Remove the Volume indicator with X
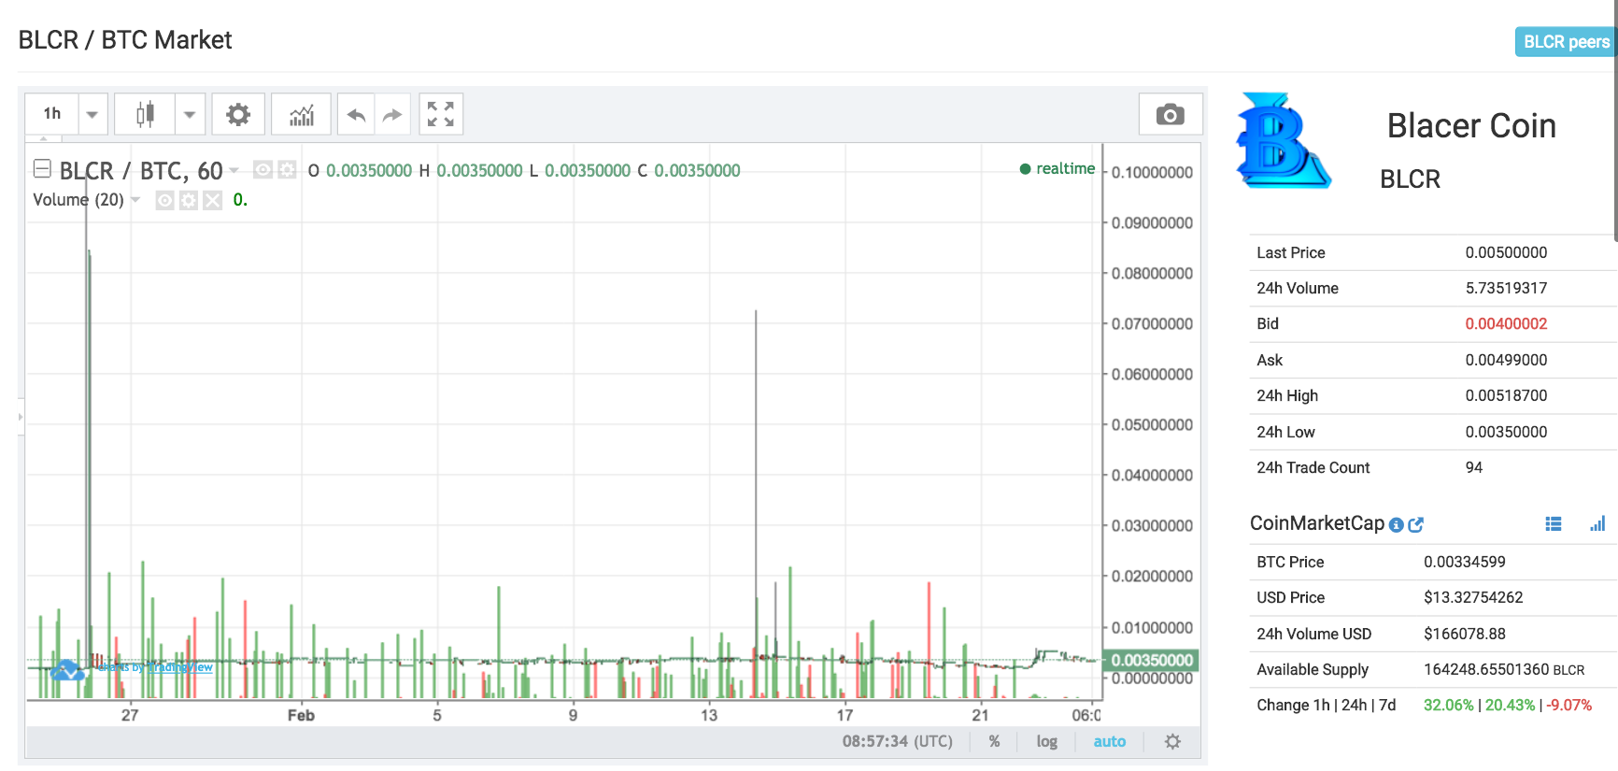The width and height of the screenshot is (1618, 771). point(213,200)
